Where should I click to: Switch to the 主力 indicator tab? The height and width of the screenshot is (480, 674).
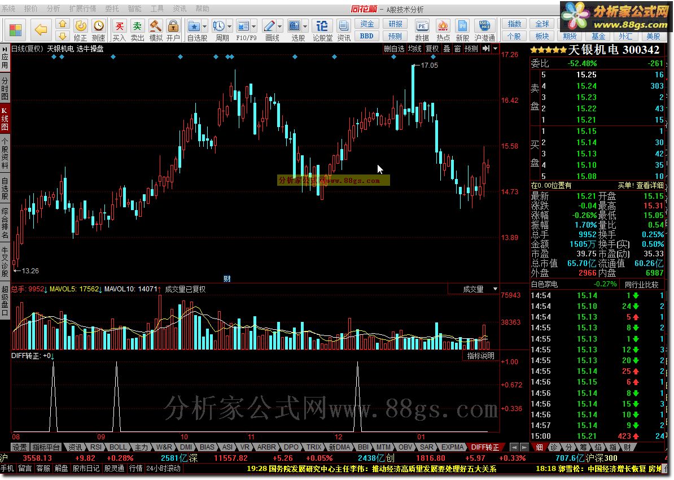(x=141, y=447)
